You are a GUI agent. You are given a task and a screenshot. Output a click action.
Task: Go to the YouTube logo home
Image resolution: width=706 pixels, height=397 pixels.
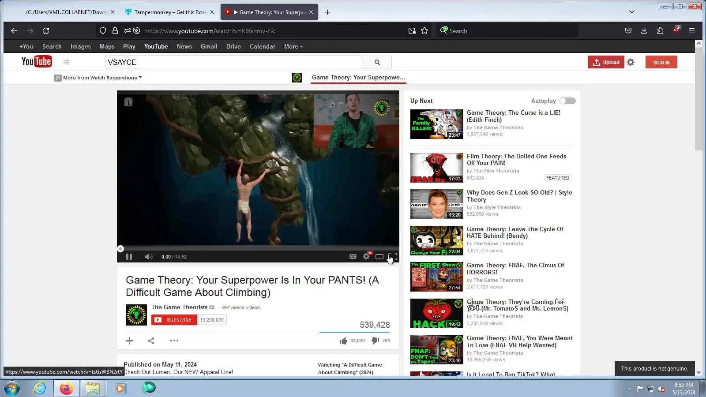(37, 62)
